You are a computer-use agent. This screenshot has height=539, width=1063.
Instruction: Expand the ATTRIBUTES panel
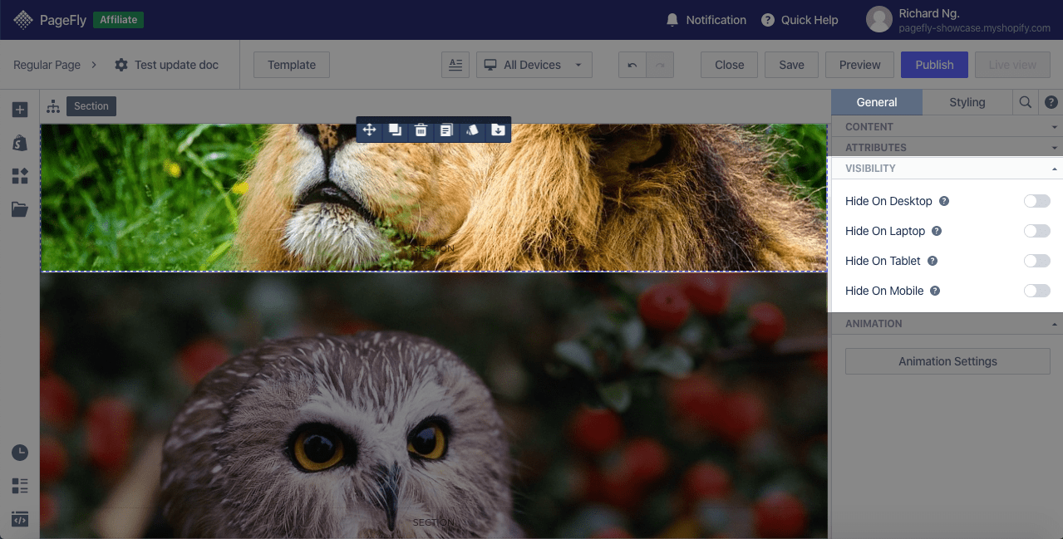pyautogui.click(x=947, y=148)
